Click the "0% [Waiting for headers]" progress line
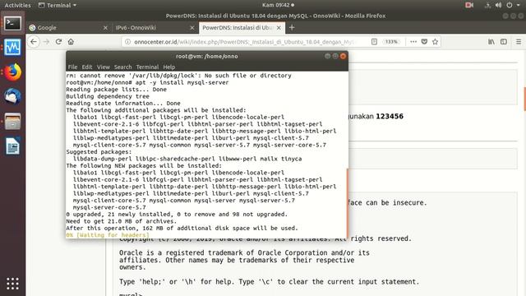Screen dimensions: 526x296 [108, 235]
